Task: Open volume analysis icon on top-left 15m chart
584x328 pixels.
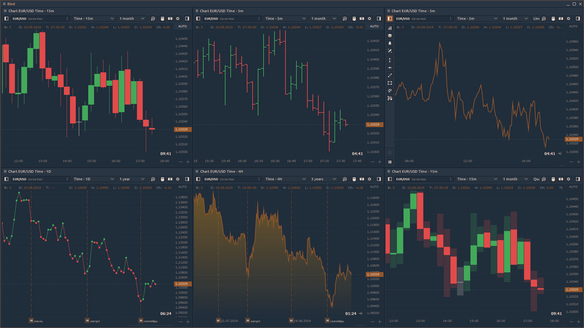Action: [x=153, y=19]
